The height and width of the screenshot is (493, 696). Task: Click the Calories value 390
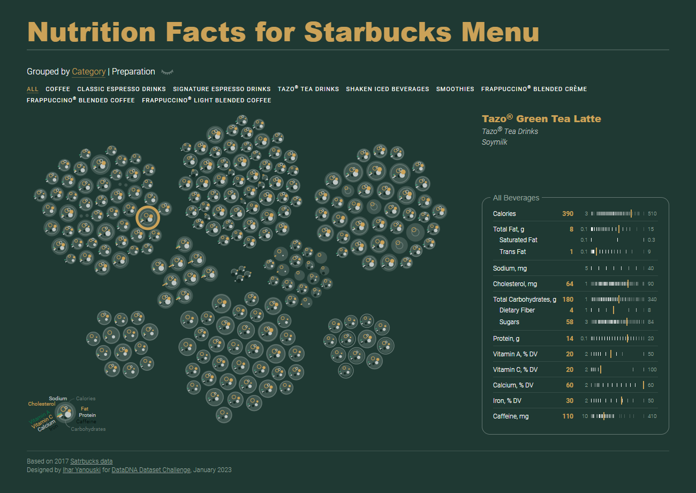click(x=568, y=214)
